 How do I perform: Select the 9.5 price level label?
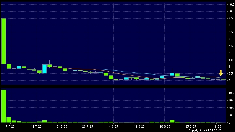click(x=231, y=18)
